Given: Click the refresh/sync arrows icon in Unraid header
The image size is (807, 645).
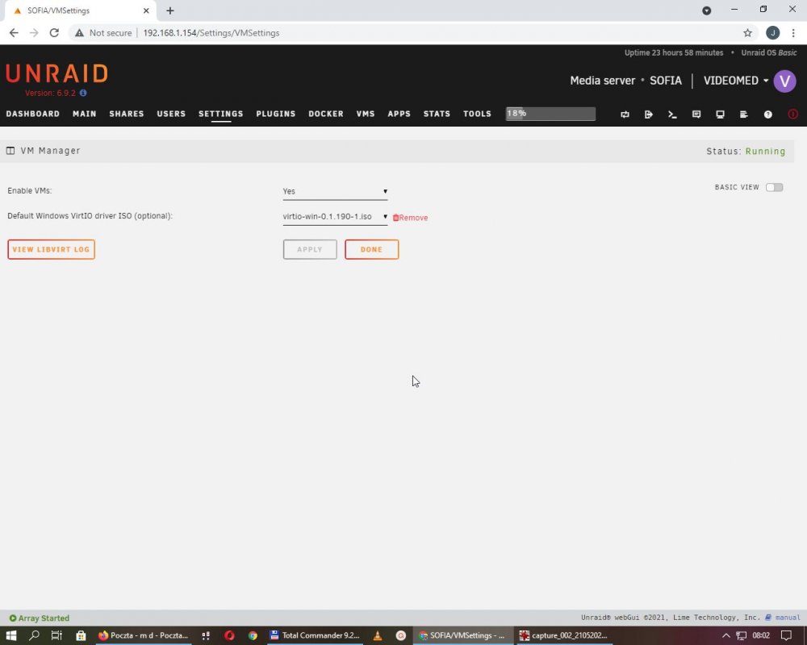Looking at the screenshot, I should pos(625,114).
